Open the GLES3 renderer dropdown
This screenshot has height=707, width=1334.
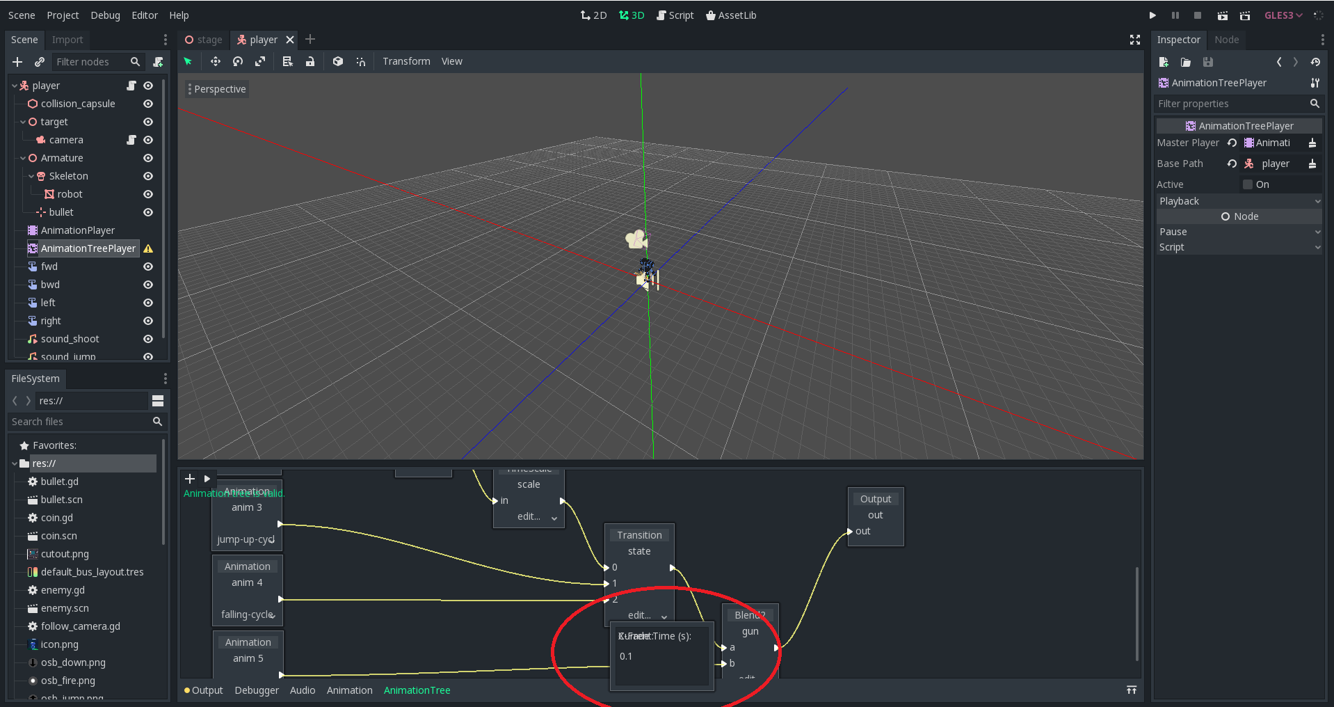(1283, 15)
